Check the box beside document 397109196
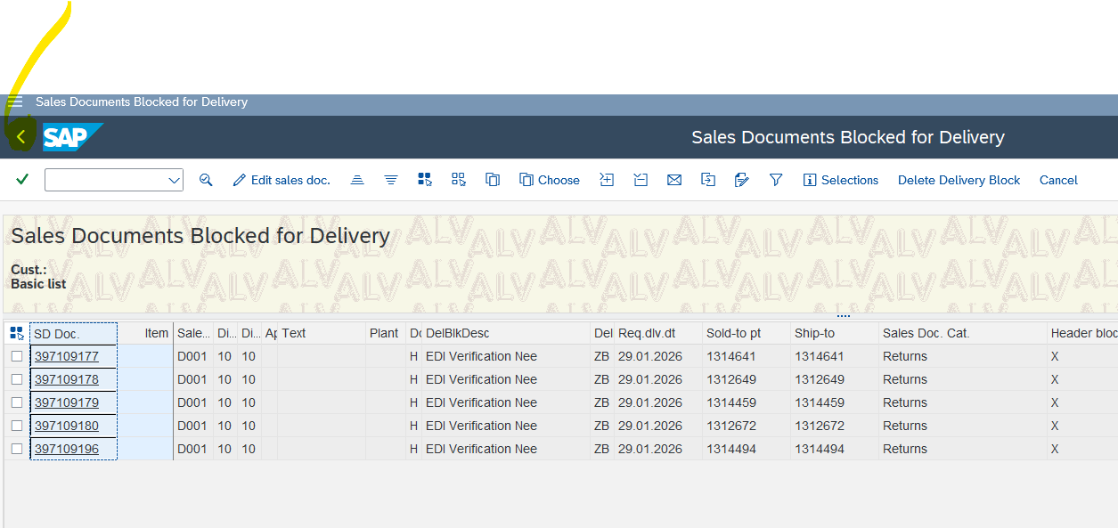Screen dimensions: 1118x528 click(x=17, y=449)
